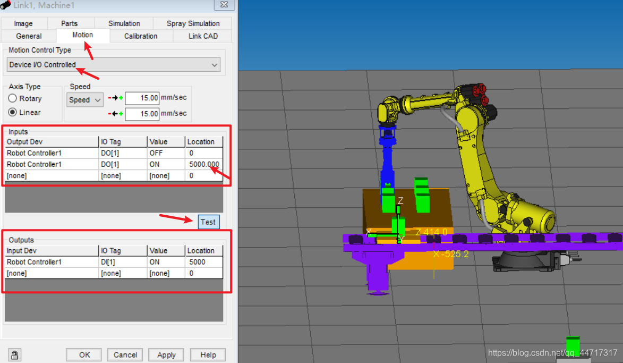The image size is (623, 363).
Task: Click the Test button
Action: coord(209,222)
